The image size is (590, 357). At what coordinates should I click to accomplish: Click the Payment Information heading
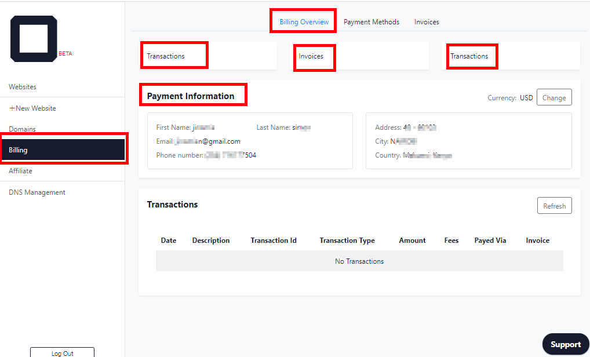[191, 96]
